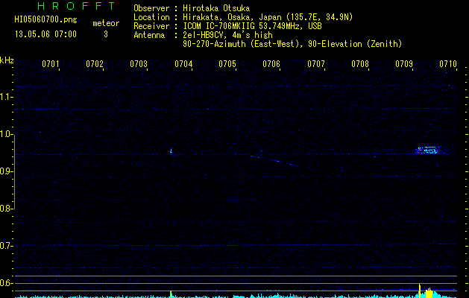Click the HROFFT title text
This screenshot has height=298, width=469.
click(x=77, y=6)
